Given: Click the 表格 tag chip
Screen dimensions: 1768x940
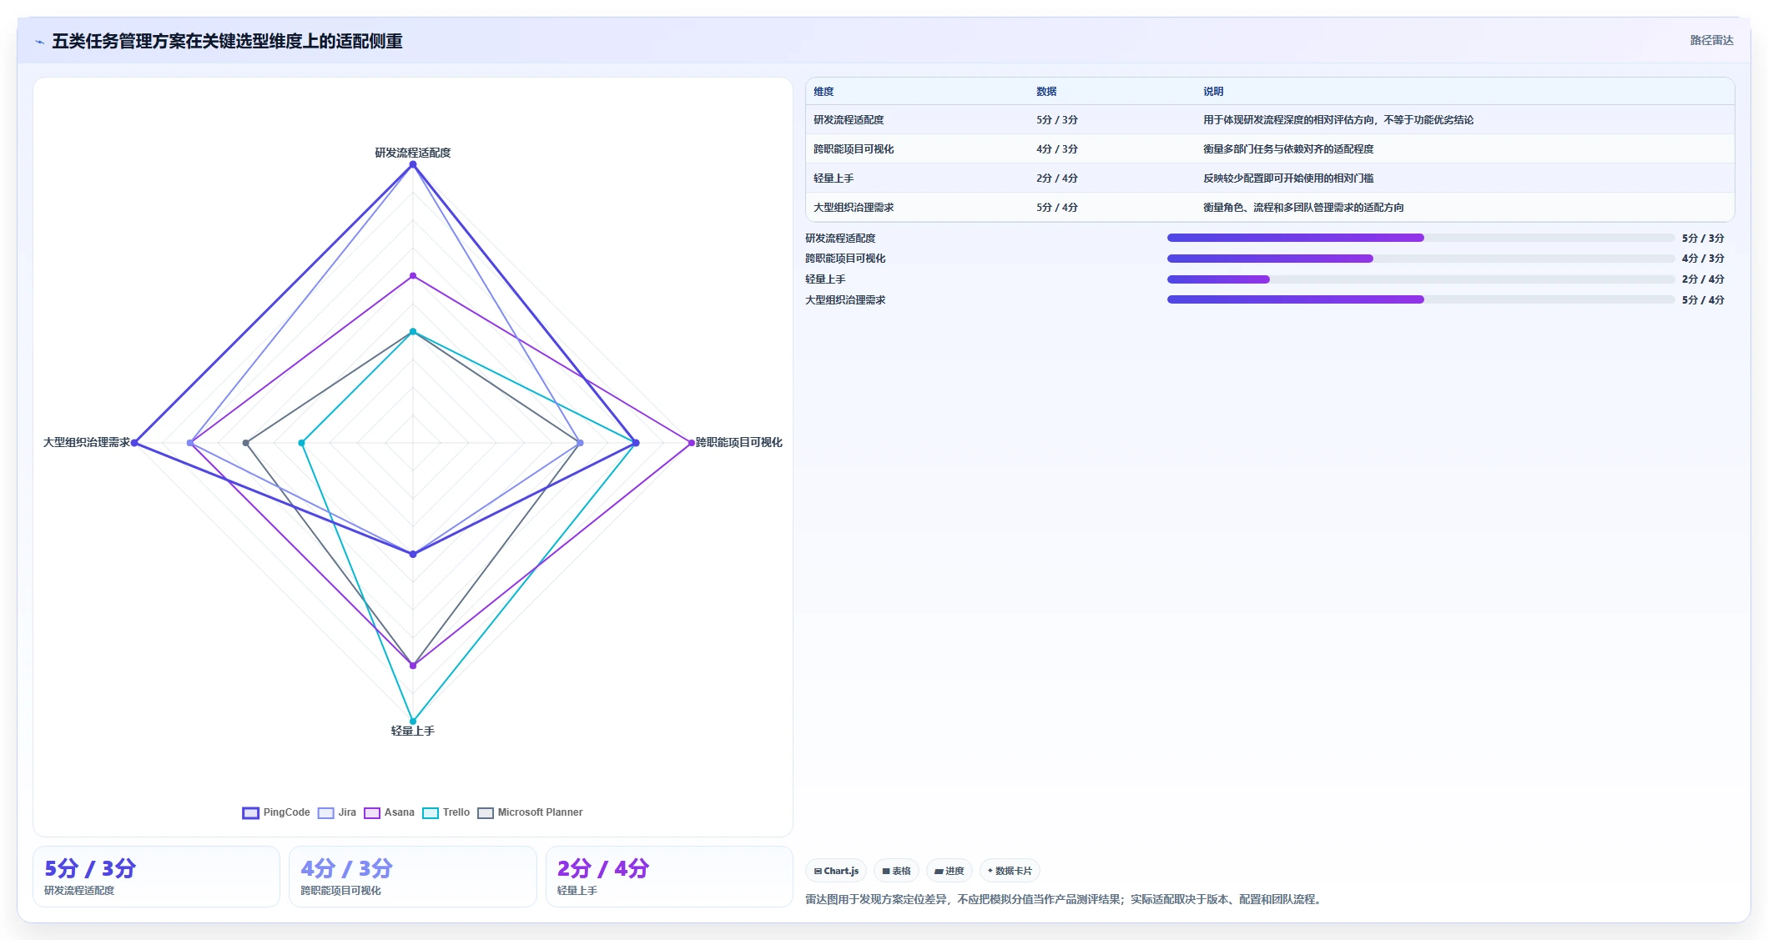Looking at the screenshot, I should pyautogui.click(x=896, y=871).
